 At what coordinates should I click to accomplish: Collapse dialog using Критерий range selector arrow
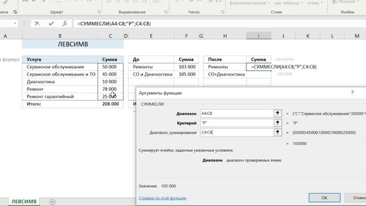277,123
